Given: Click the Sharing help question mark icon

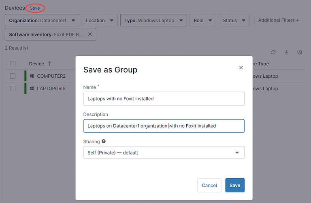Looking at the screenshot, I should tap(104, 142).
